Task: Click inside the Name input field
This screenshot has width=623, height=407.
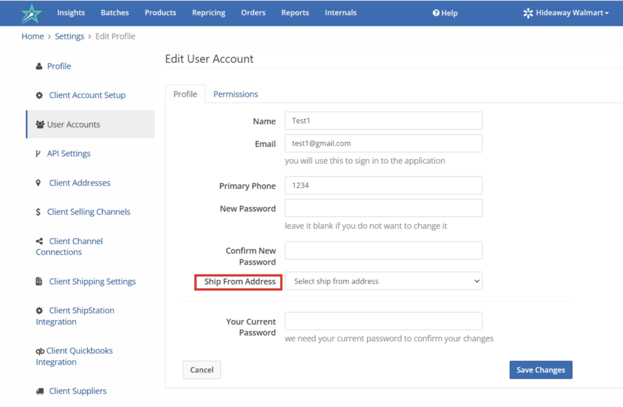Action: pos(383,121)
